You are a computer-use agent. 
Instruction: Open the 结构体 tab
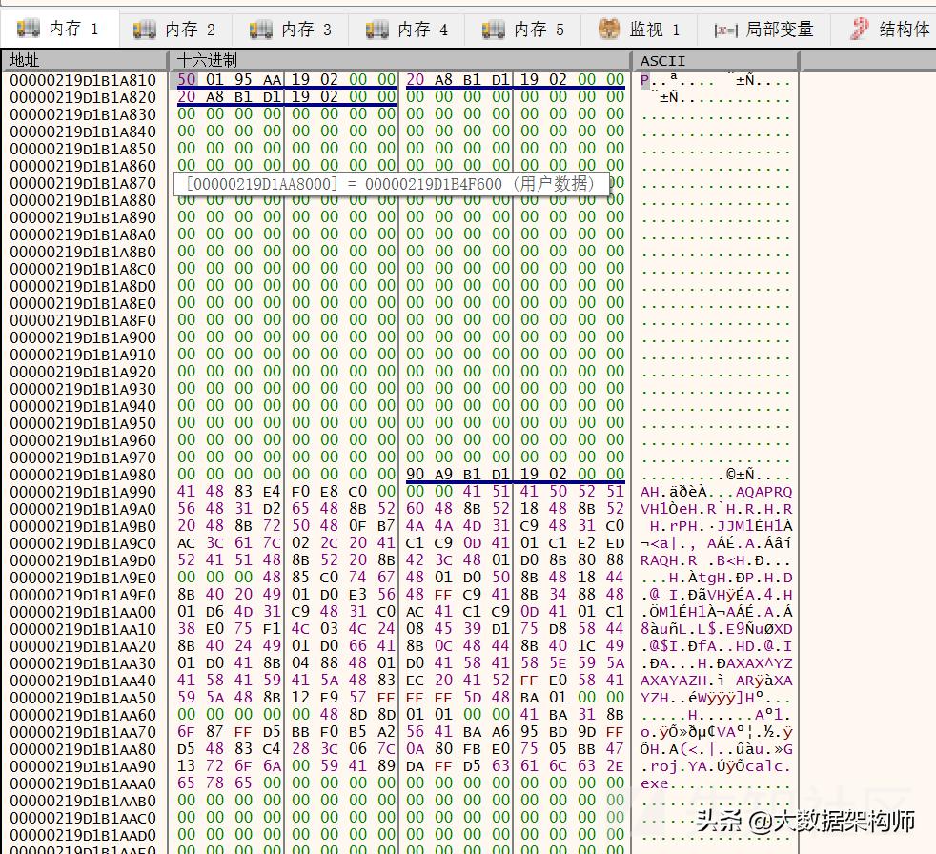[886, 29]
